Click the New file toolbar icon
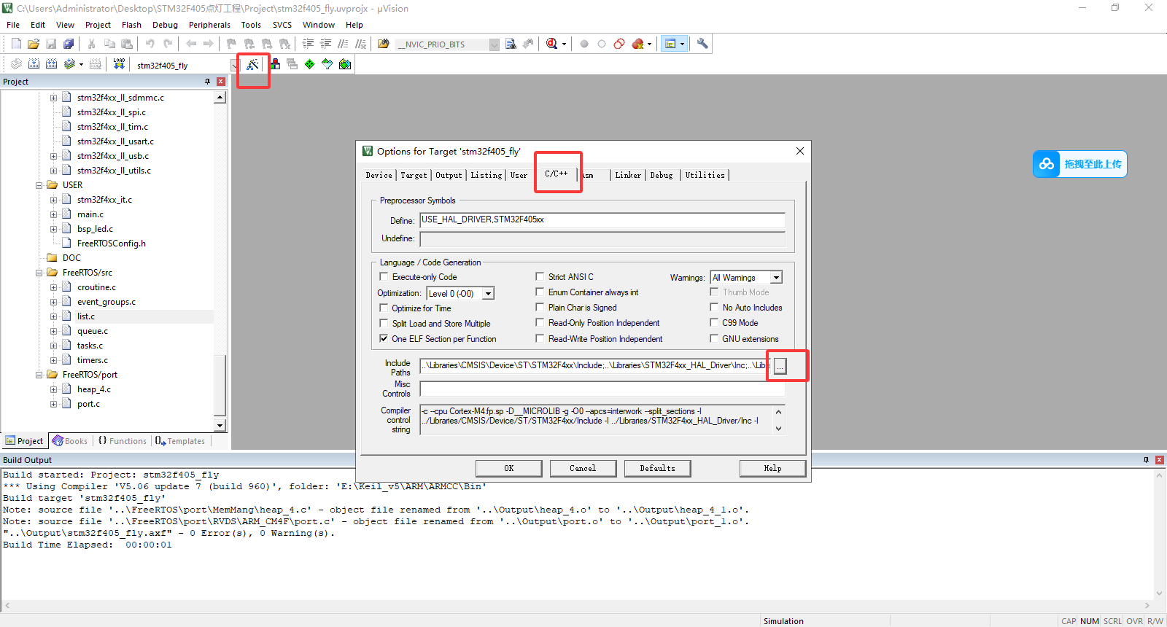Screen dimensions: 1167x627 (16, 44)
